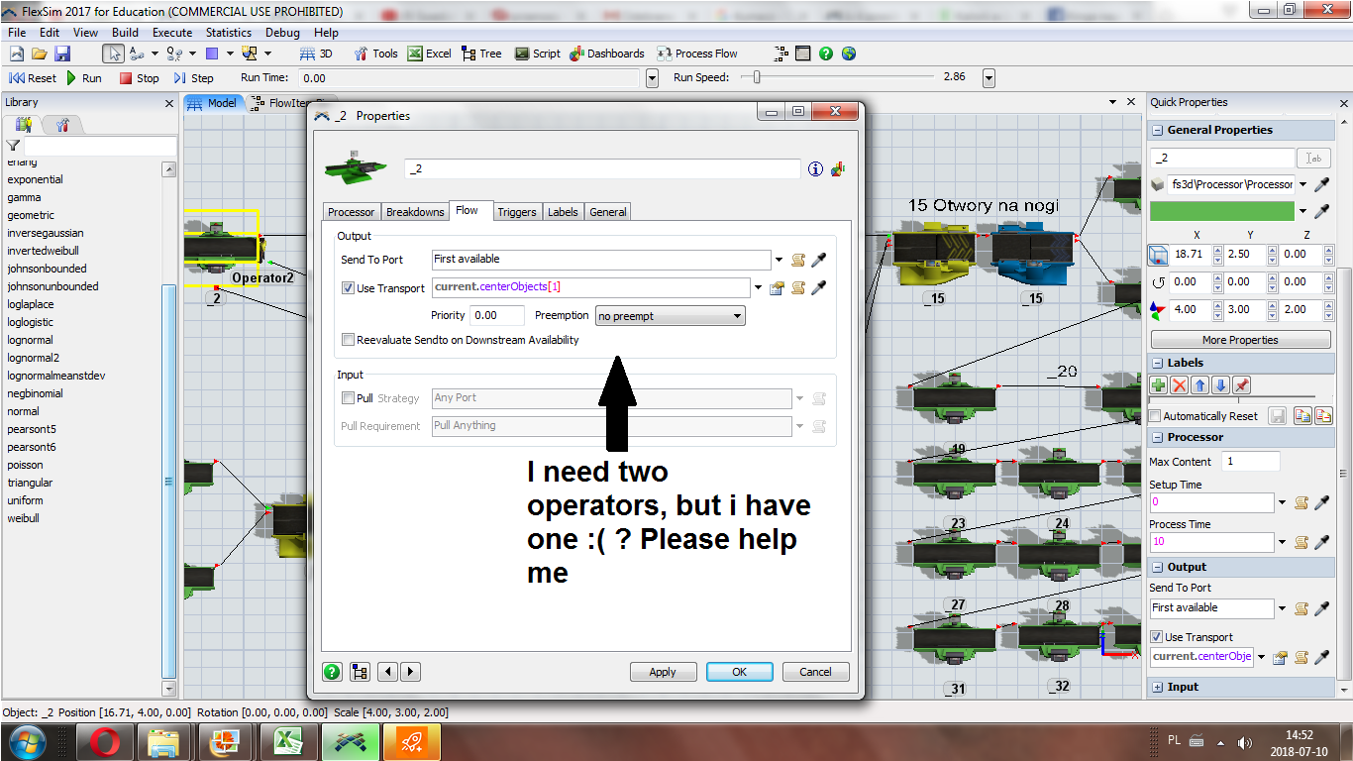The width and height of the screenshot is (1353, 761).
Task: Click the Reset simulation button
Action: [x=33, y=78]
